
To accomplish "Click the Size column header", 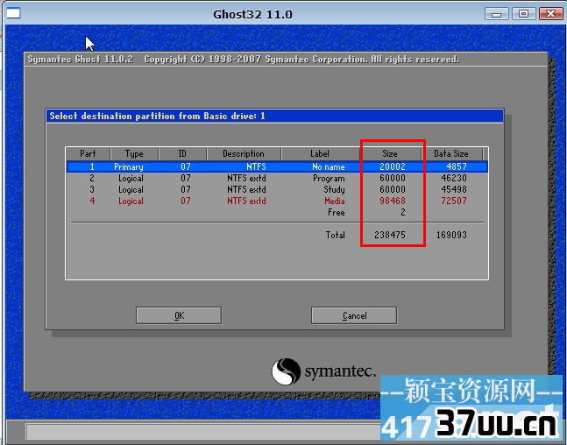I will click(x=390, y=153).
